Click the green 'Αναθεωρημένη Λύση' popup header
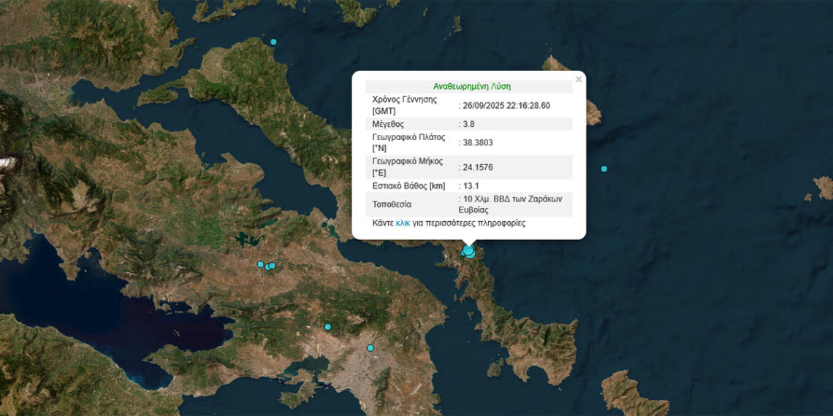Screen dimensions: 833x416 click(x=468, y=86)
